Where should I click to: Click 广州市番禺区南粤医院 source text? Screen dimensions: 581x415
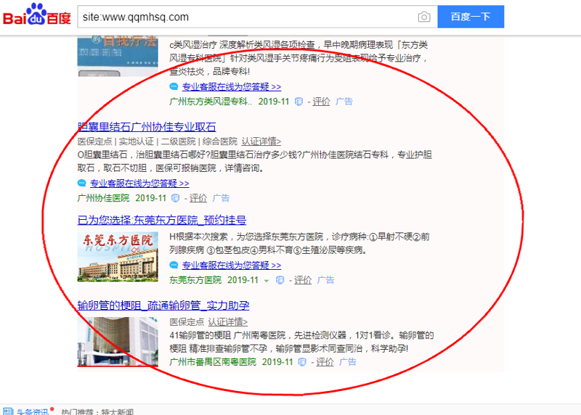click(x=213, y=362)
